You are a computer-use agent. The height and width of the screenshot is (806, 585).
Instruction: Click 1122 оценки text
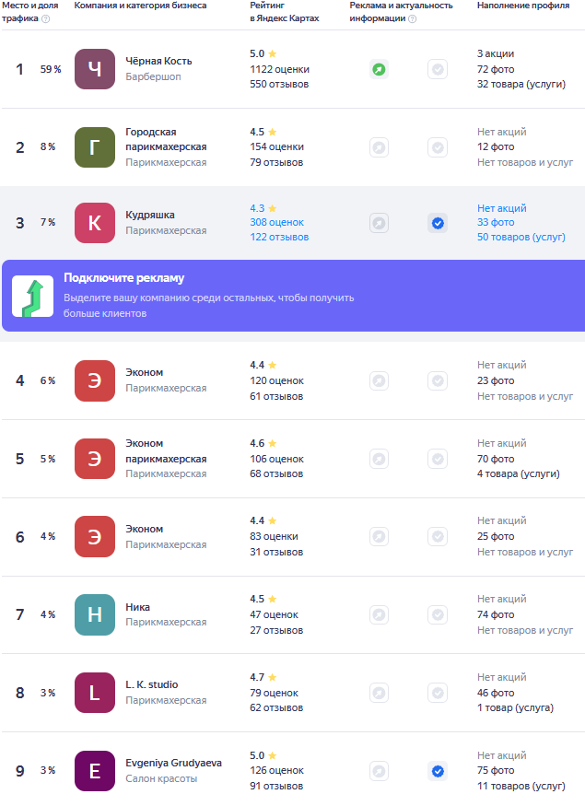(279, 69)
